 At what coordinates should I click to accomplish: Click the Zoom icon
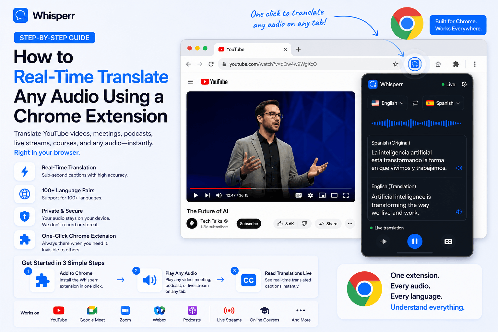click(x=125, y=311)
